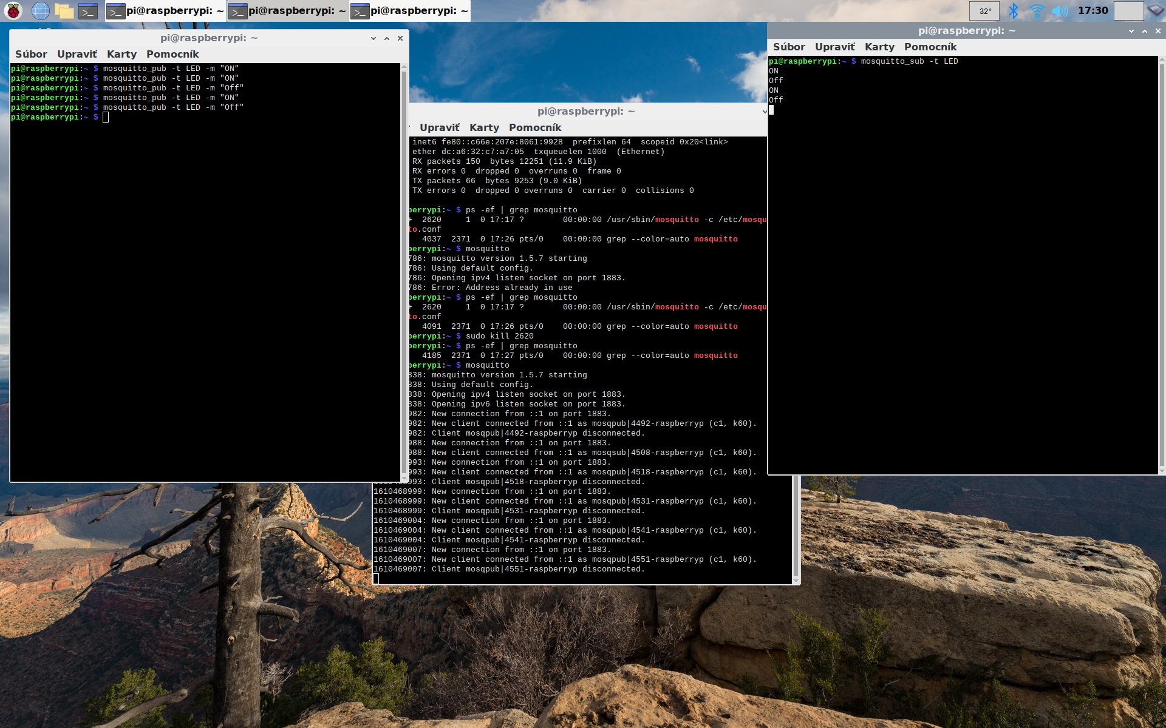Viewport: 1166px width, 728px height.
Task: Minimize the right mosquitto_sub terminal window
Action: click(1131, 31)
